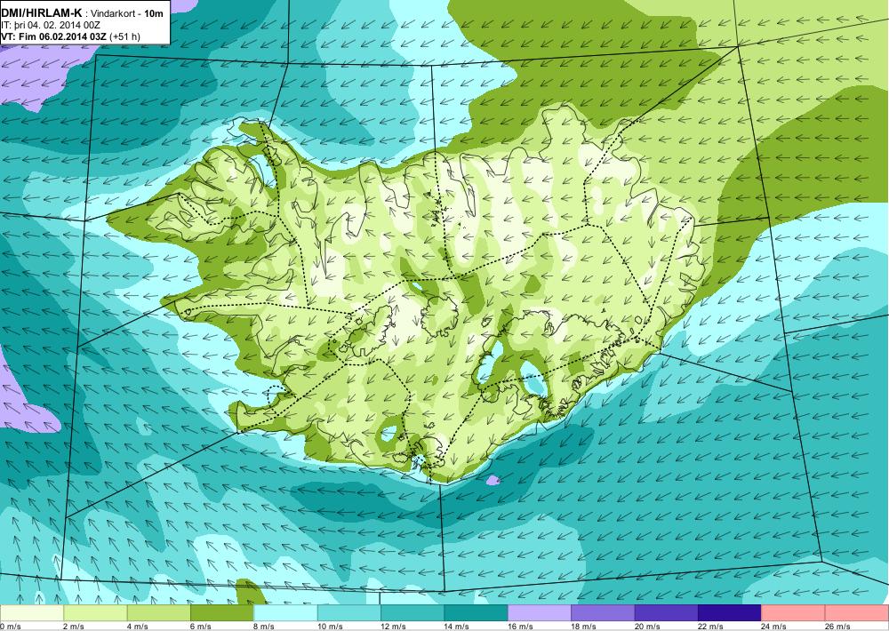Click the "(+51 h)" forecast offset text
Screen dimensions: 889x631
(x=124, y=36)
